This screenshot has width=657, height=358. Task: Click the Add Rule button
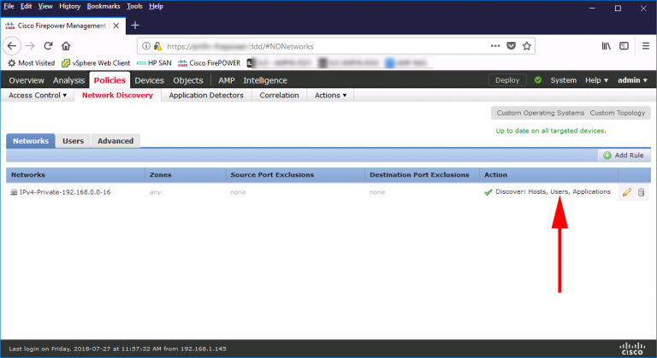624,156
